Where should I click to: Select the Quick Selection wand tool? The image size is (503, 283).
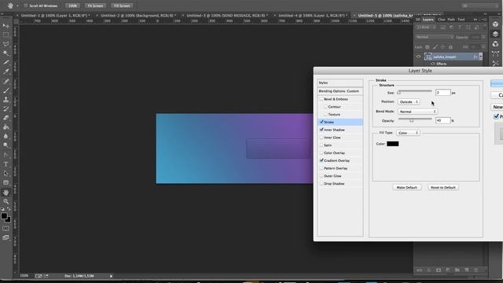[6, 53]
